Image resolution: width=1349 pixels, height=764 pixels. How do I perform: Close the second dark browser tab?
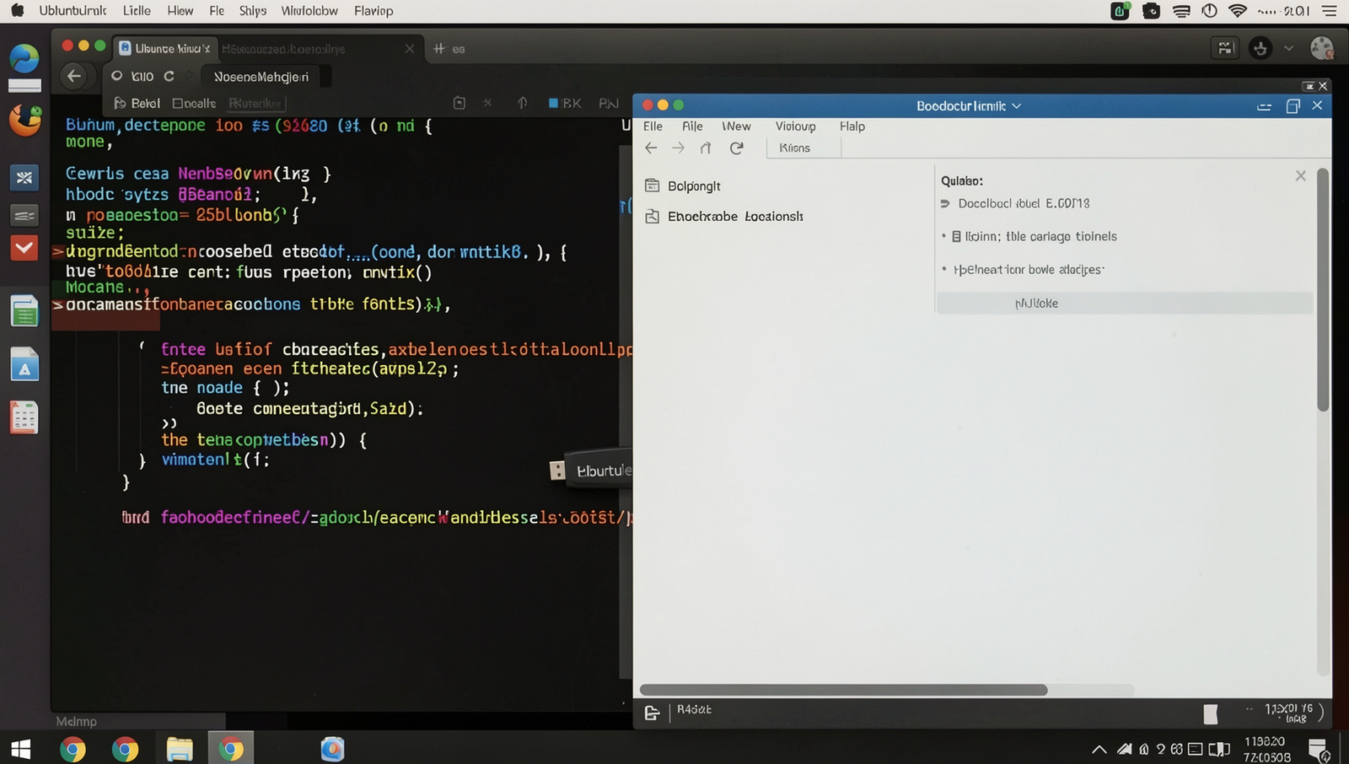pyautogui.click(x=410, y=49)
